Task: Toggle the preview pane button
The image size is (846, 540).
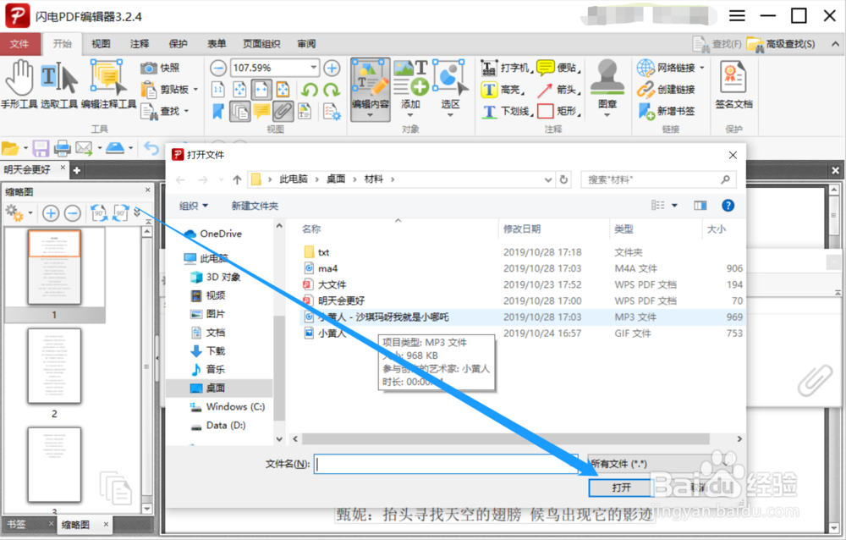Action: (700, 205)
